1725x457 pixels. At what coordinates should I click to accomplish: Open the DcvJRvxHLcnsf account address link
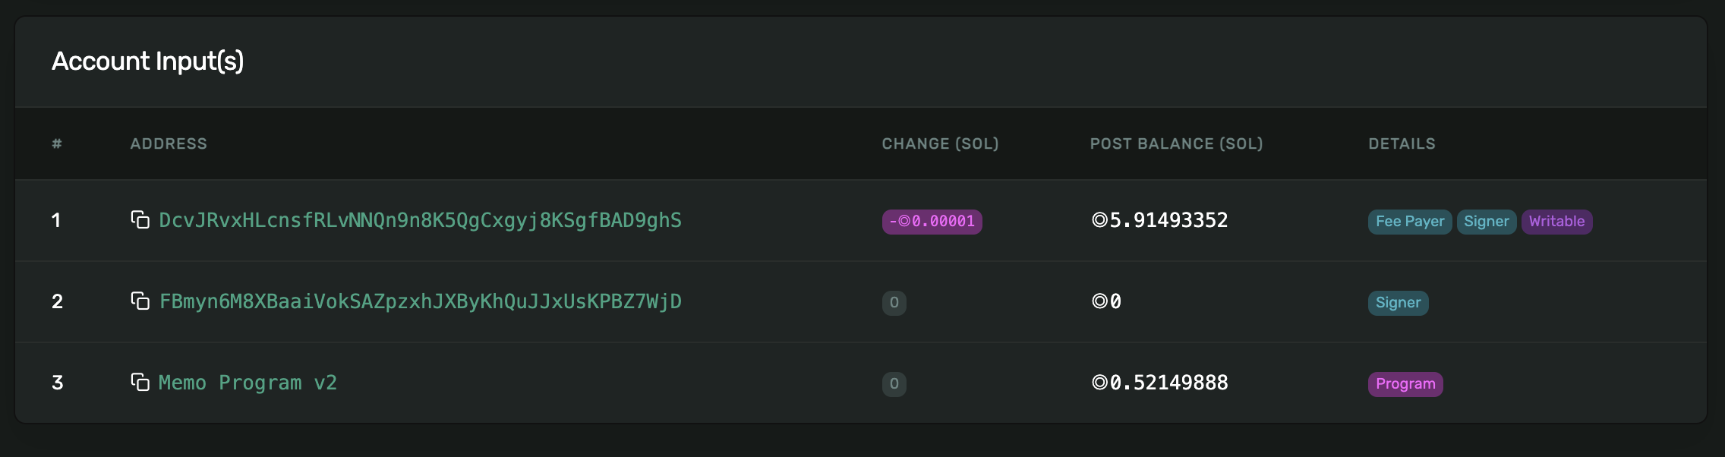click(420, 220)
